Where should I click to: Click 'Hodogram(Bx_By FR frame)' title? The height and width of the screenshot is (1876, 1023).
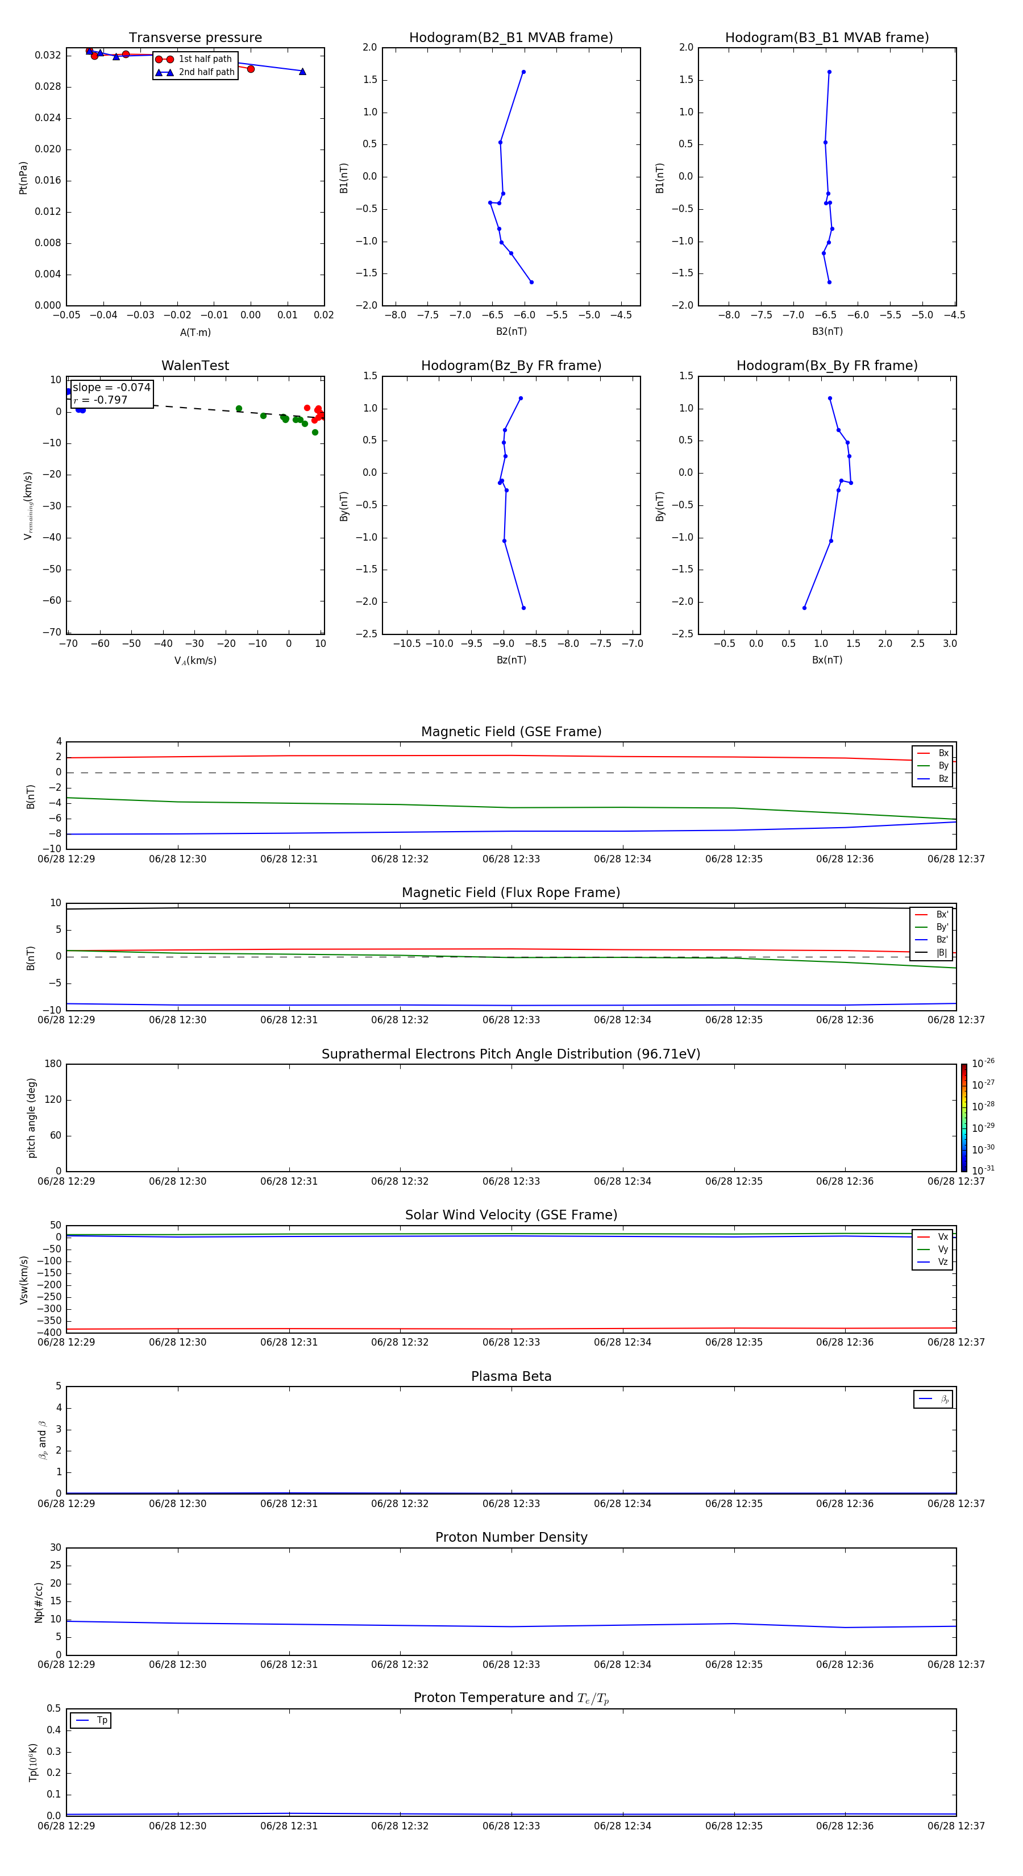827,366
